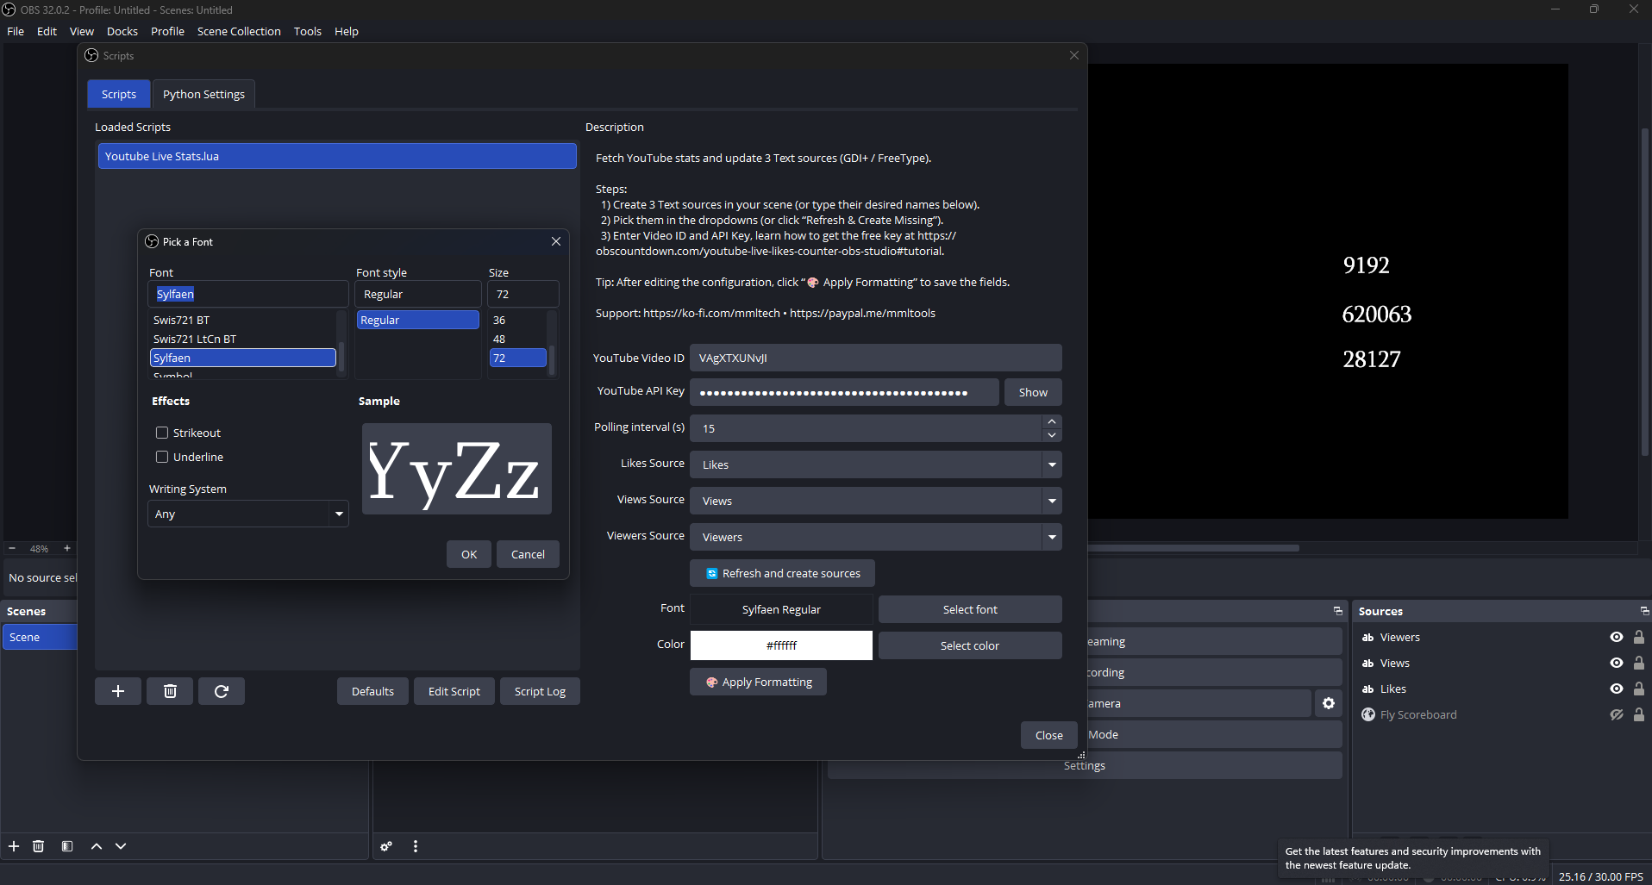
Task: Remove the selected script using trash icon
Action: coord(169,690)
